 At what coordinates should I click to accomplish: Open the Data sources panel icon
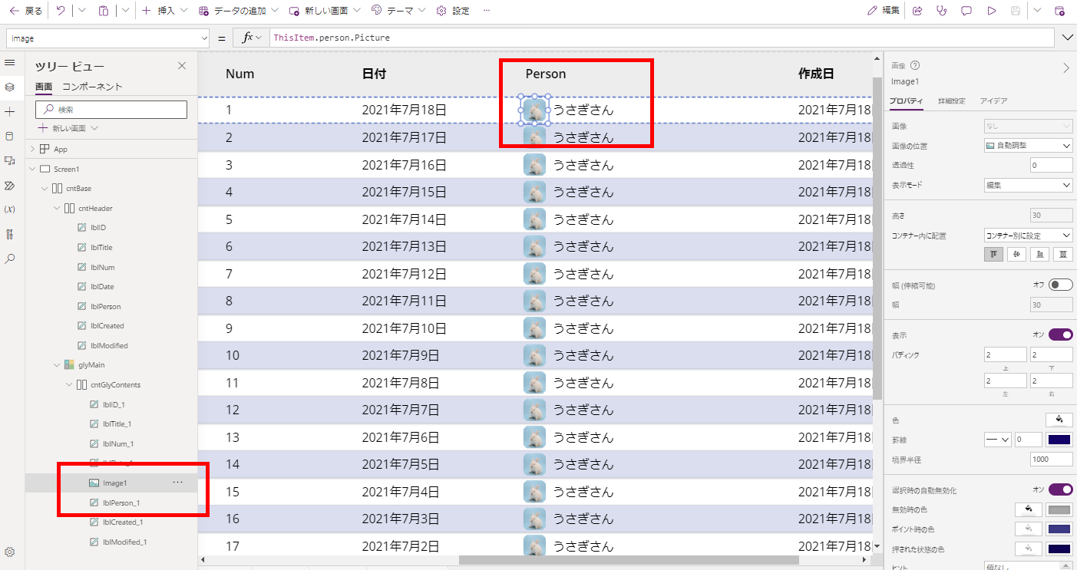pyautogui.click(x=11, y=136)
